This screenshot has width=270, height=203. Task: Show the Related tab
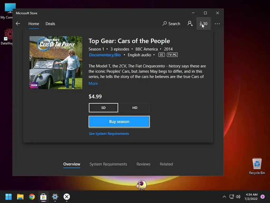(166, 164)
